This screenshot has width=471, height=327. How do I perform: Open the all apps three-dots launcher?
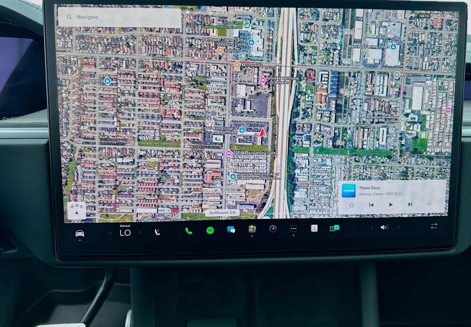click(293, 229)
